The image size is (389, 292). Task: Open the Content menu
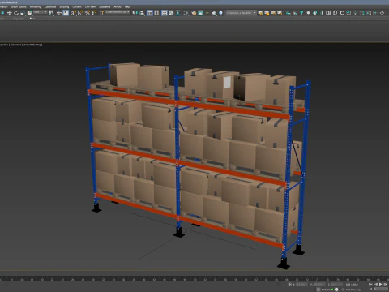77,6
